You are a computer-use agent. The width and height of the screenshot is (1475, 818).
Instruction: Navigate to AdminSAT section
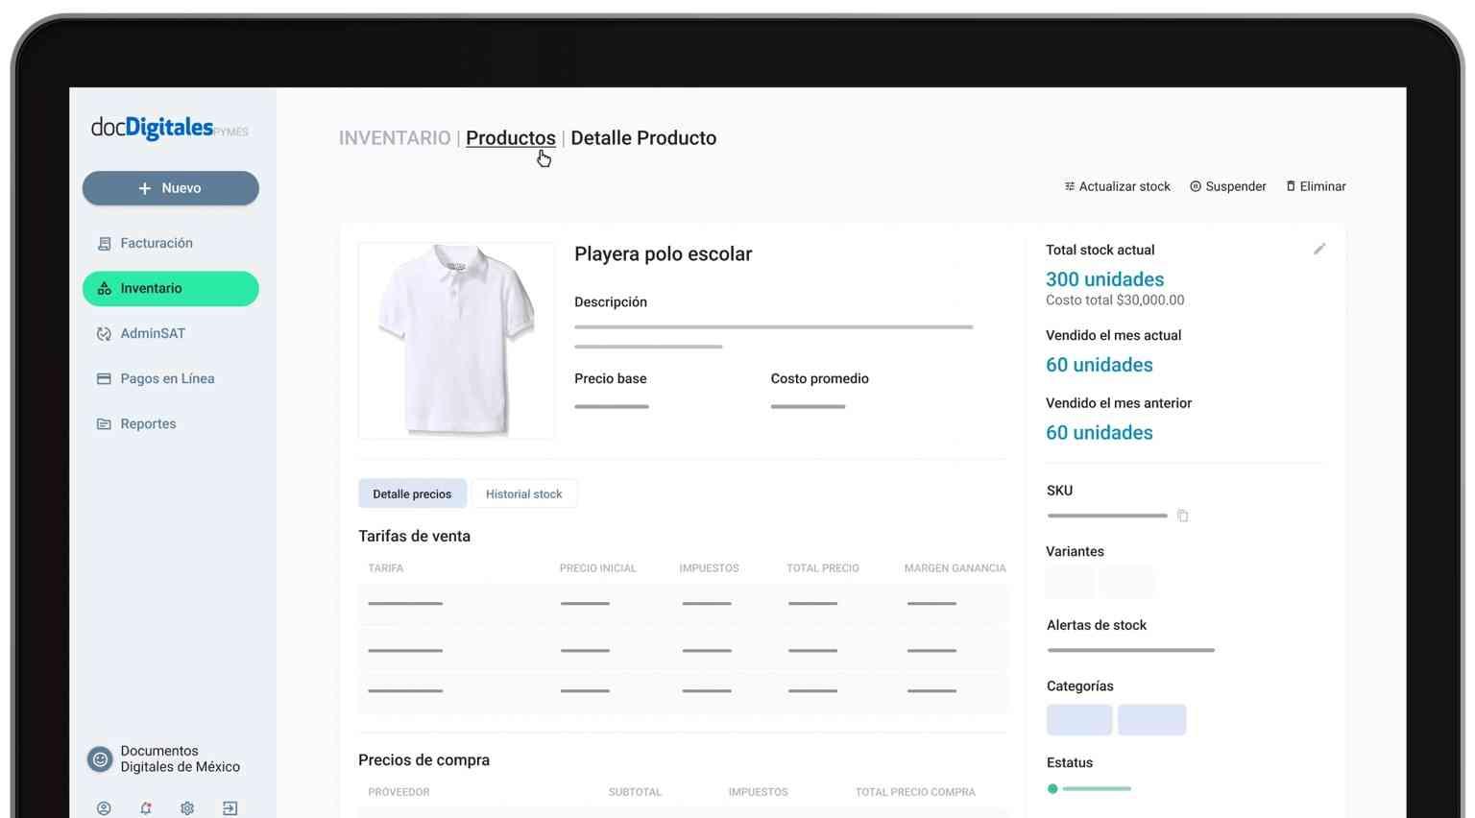click(152, 334)
